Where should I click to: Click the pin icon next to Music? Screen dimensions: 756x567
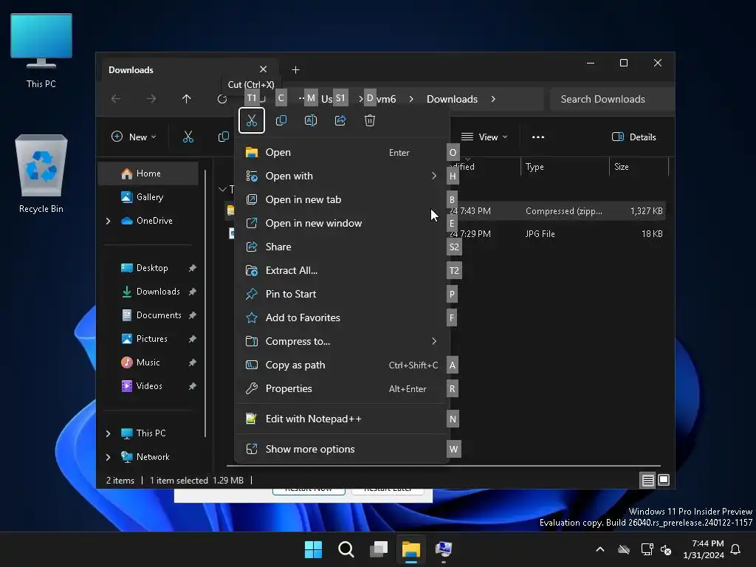(193, 362)
